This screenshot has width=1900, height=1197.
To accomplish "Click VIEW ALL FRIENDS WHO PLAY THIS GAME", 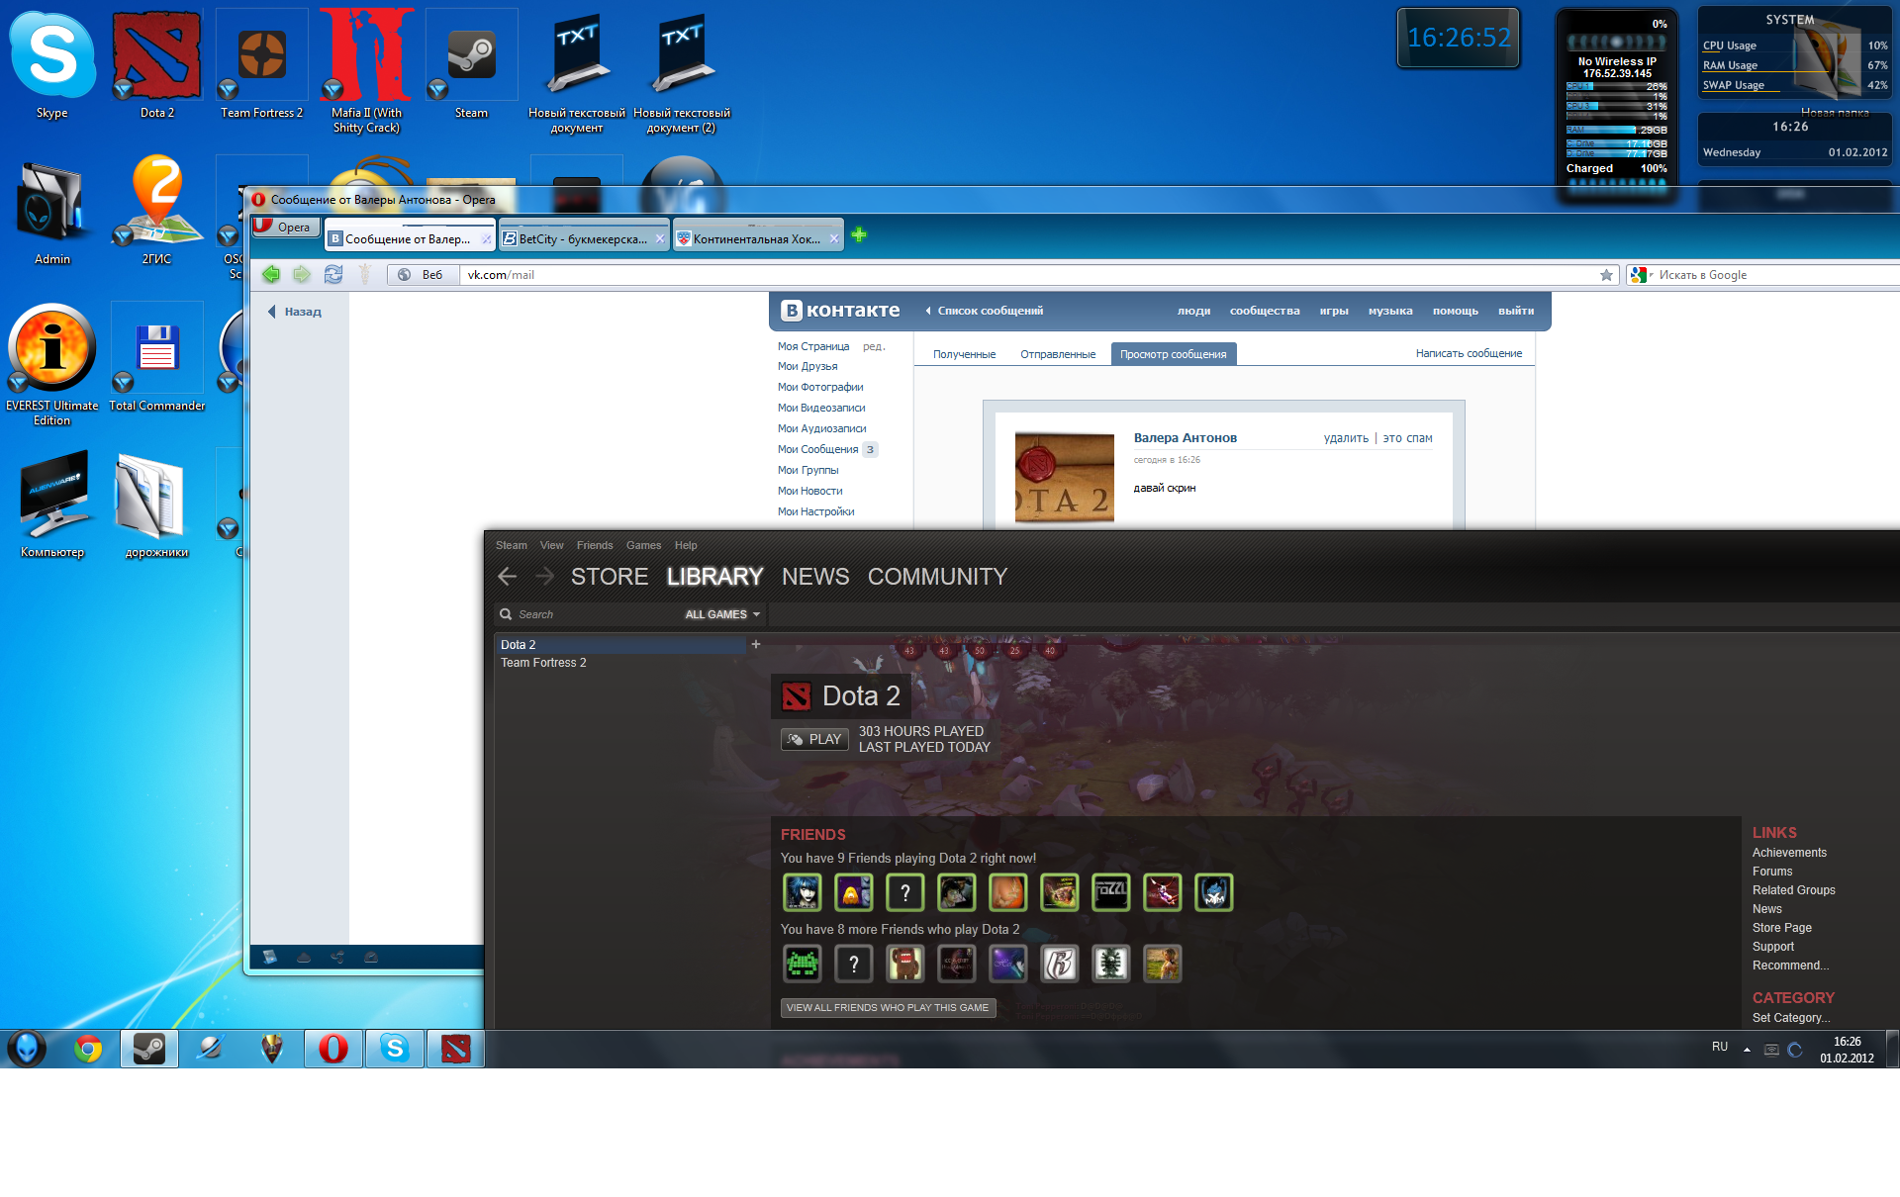I will click(x=888, y=1007).
